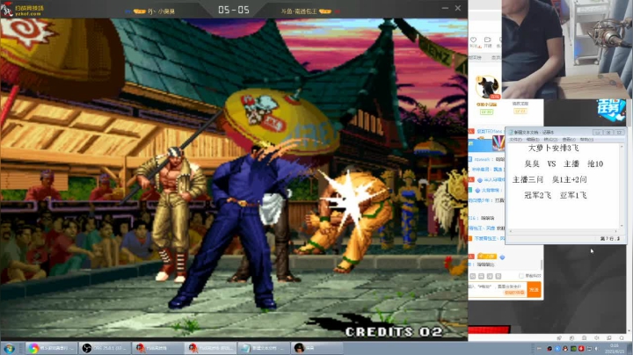The height and width of the screenshot is (355, 633).
Task: Click the red tray icon in system tray
Action: coord(581,349)
